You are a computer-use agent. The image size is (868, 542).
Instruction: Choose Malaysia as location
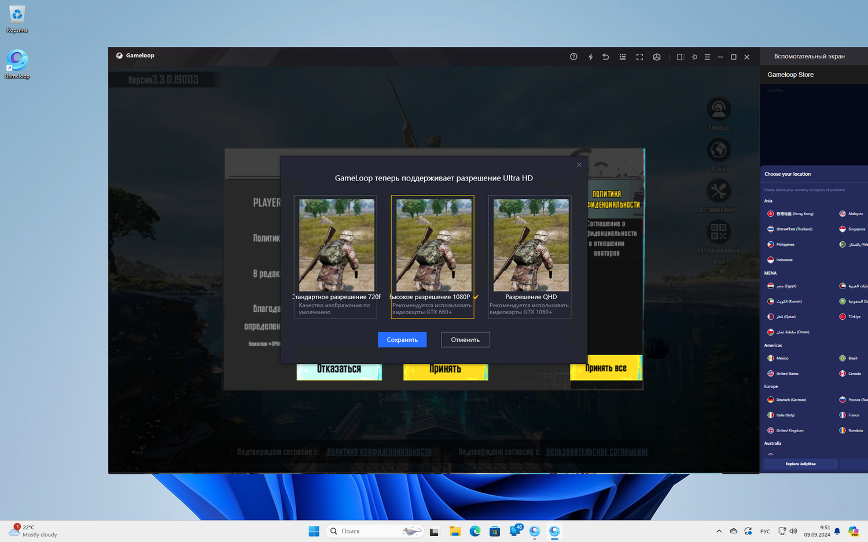851,214
